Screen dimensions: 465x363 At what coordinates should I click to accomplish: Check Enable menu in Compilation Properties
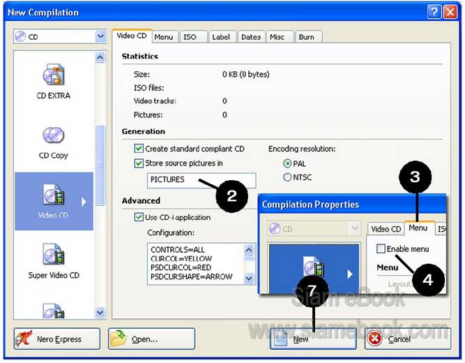[x=381, y=249]
